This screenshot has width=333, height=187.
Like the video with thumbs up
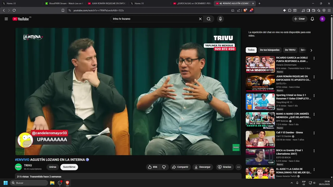click(x=152, y=167)
